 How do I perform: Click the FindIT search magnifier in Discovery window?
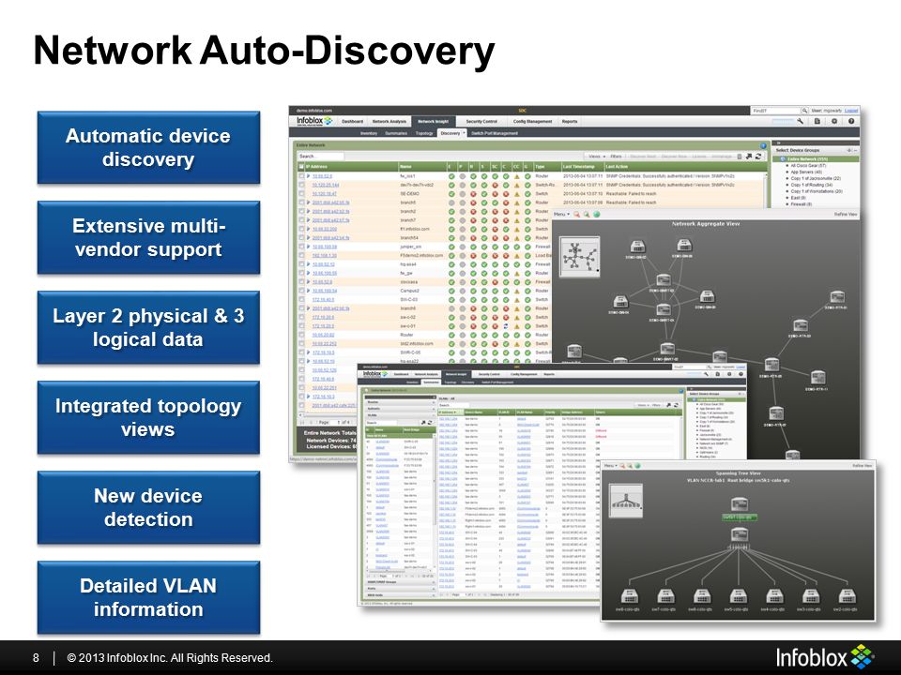805,111
